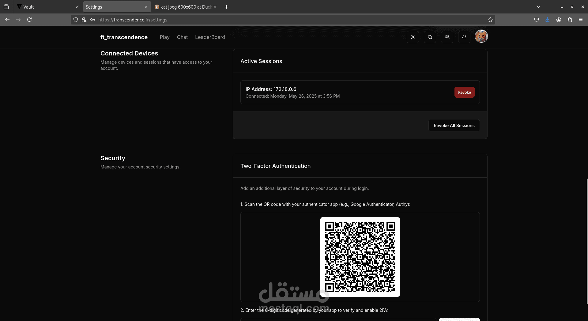Revoke the 172.18.0.6 session
Image resolution: width=588 pixels, height=321 pixels.
(465, 92)
